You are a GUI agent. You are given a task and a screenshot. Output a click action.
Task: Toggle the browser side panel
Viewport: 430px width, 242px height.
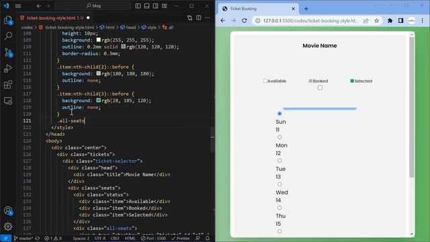click(x=400, y=21)
